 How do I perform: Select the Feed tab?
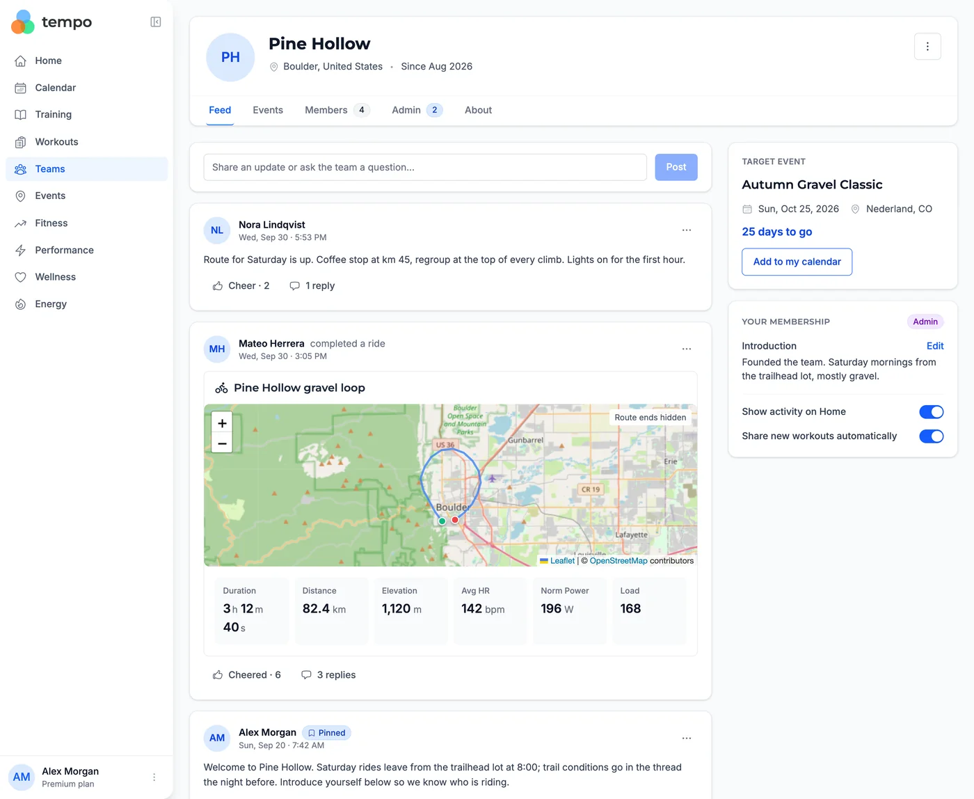[x=220, y=111]
